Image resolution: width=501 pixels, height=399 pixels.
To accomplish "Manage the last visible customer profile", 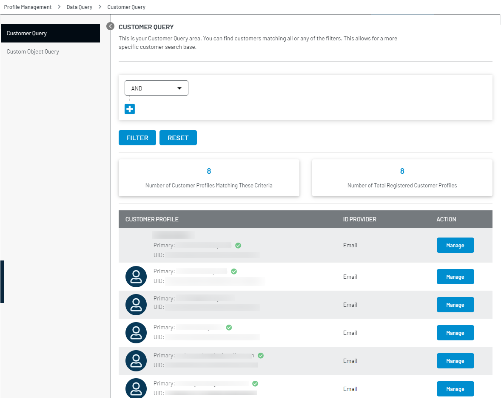I will tap(455, 388).
